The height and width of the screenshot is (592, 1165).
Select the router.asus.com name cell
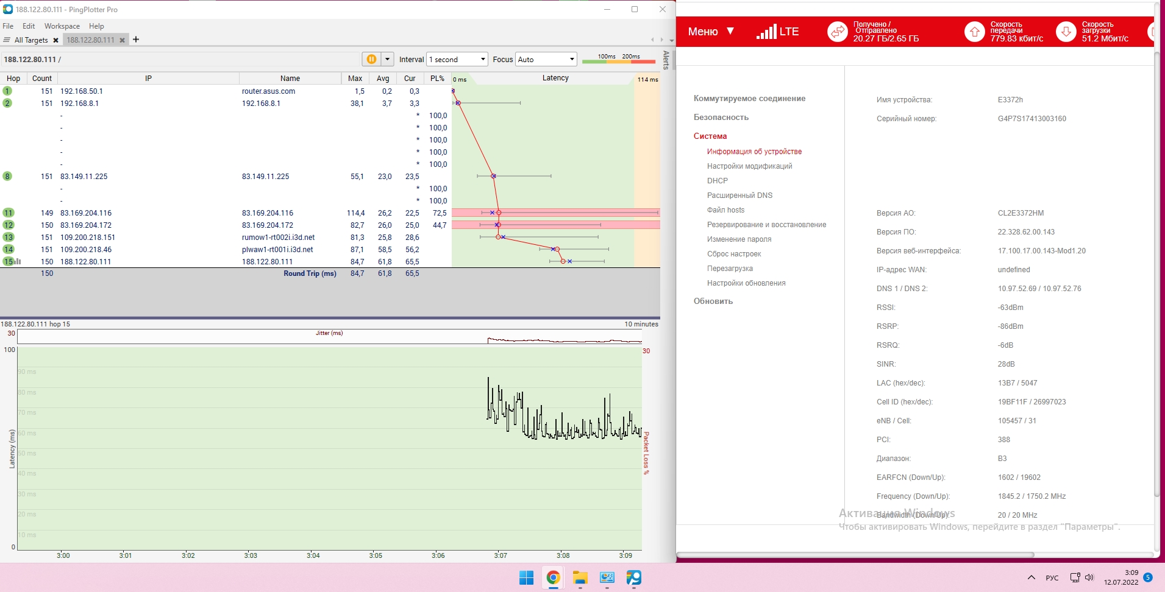coord(268,91)
